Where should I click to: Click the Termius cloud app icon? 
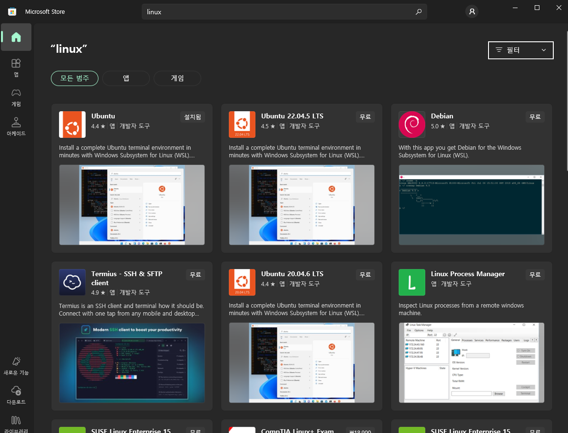point(72,282)
